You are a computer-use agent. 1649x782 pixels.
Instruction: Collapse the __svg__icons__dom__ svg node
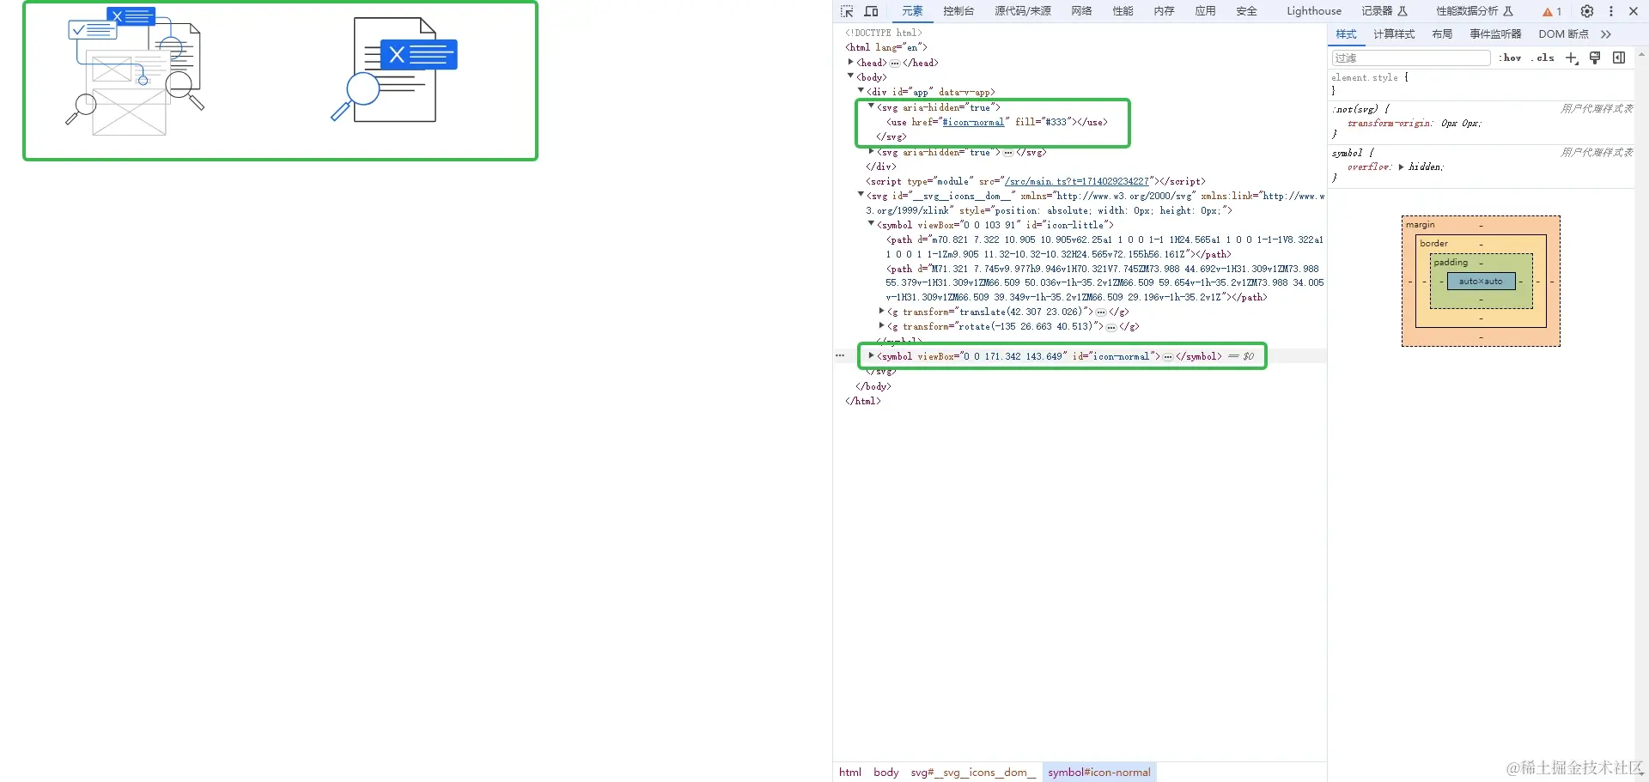pyautogui.click(x=861, y=195)
